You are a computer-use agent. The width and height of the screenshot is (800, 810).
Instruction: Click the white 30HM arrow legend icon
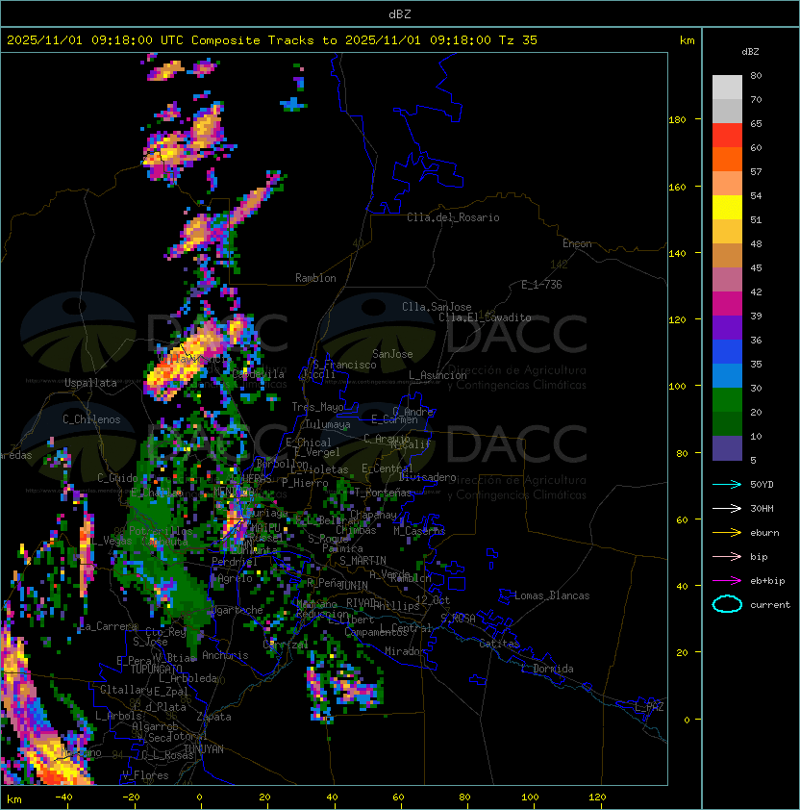click(x=727, y=508)
